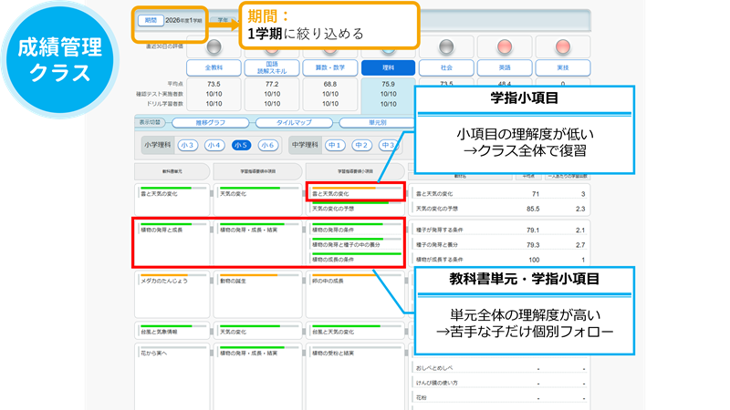Click the average score 77.2 for 国語

(x=272, y=84)
